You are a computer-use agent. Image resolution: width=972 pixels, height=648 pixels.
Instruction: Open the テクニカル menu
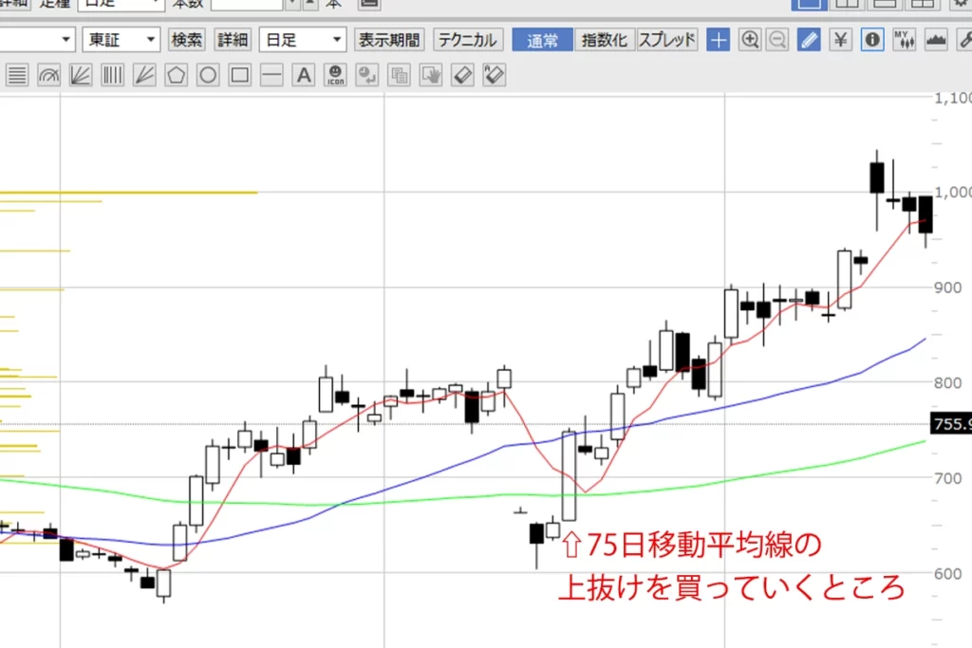(x=467, y=40)
